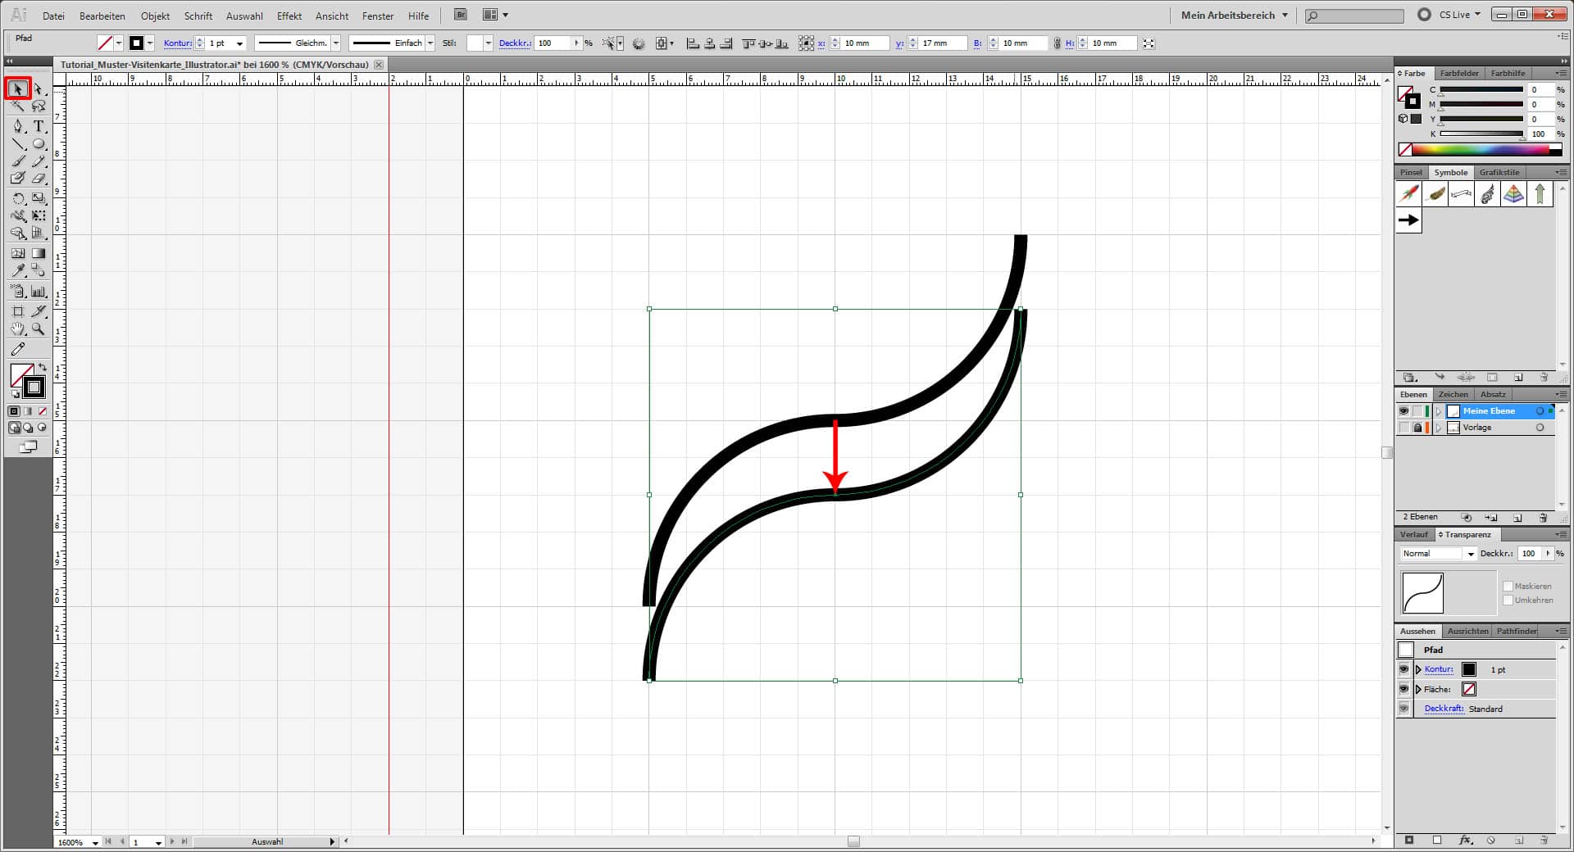
Task: Open the Effekt menu
Action: click(x=289, y=16)
